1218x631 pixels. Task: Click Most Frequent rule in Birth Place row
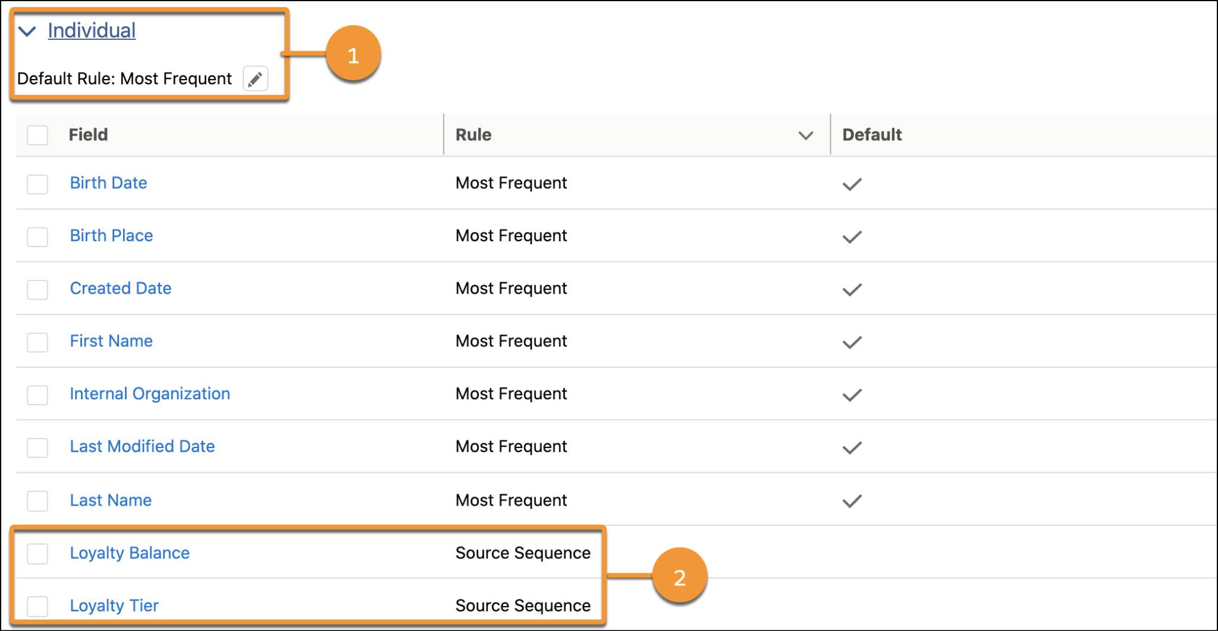[511, 236]
